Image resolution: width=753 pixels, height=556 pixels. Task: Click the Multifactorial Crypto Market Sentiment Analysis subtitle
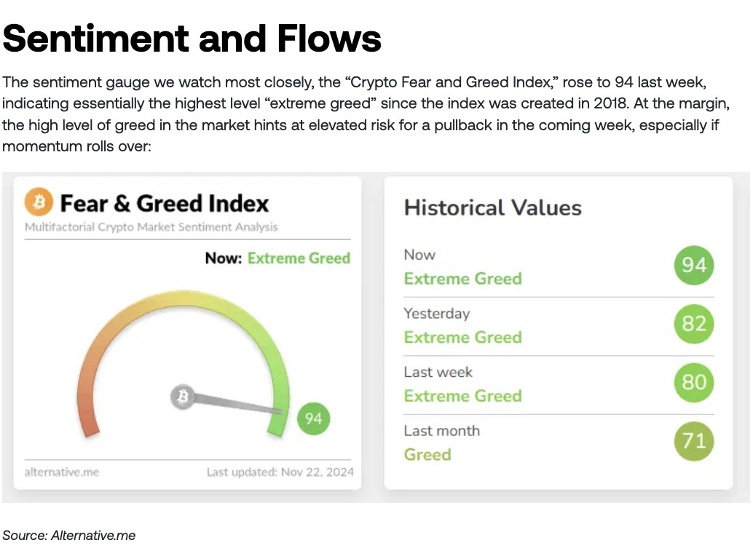[x=151, y=227]
